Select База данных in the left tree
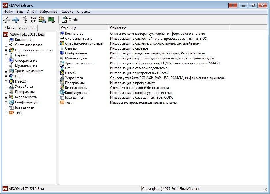 pyautogui.click(x=25, y=107)
